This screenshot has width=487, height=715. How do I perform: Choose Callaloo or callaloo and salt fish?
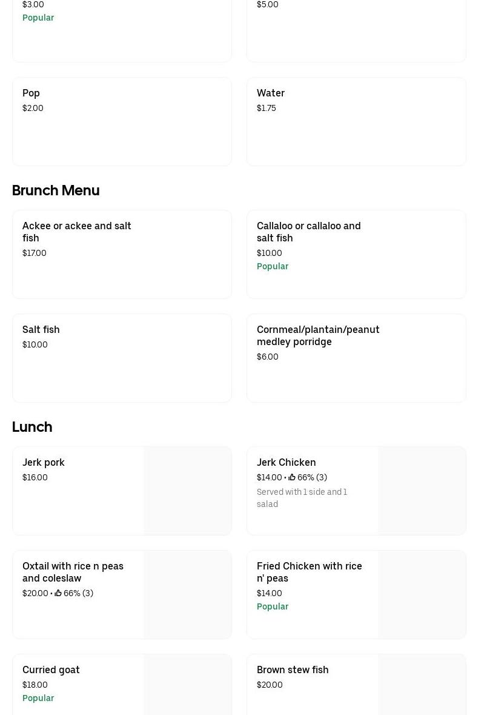point(356,254)
